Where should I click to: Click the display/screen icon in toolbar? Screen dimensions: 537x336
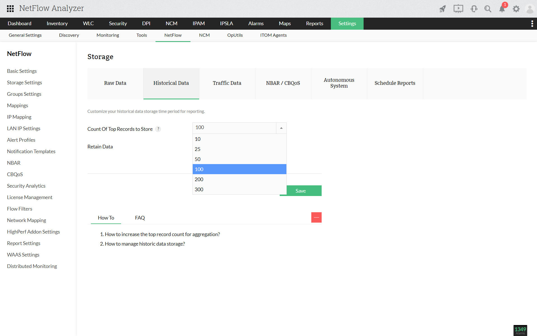457,8
